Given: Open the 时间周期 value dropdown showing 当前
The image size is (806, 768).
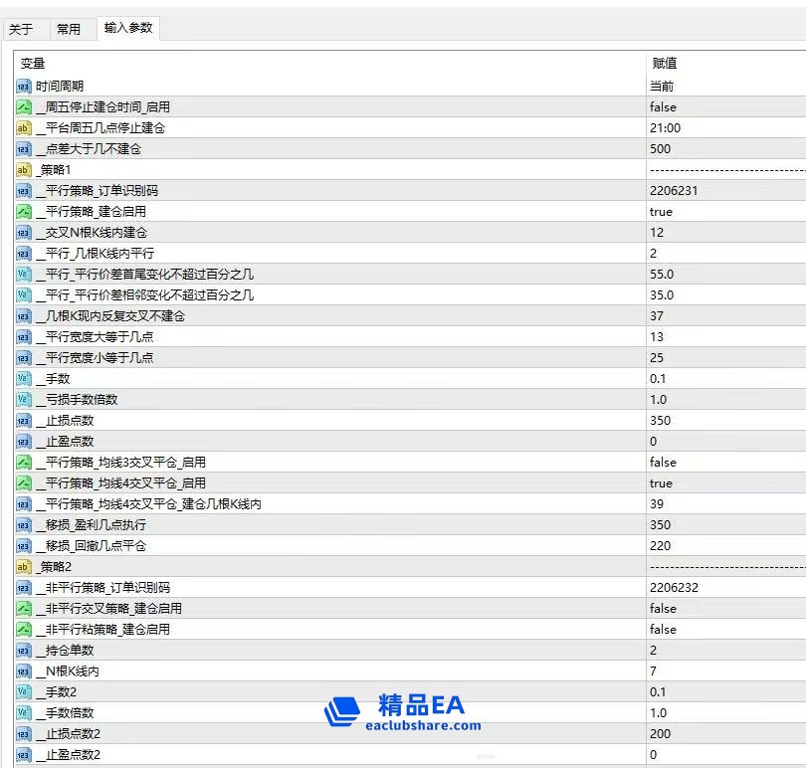Looking at the screenshot, I should tap(724, 87).
